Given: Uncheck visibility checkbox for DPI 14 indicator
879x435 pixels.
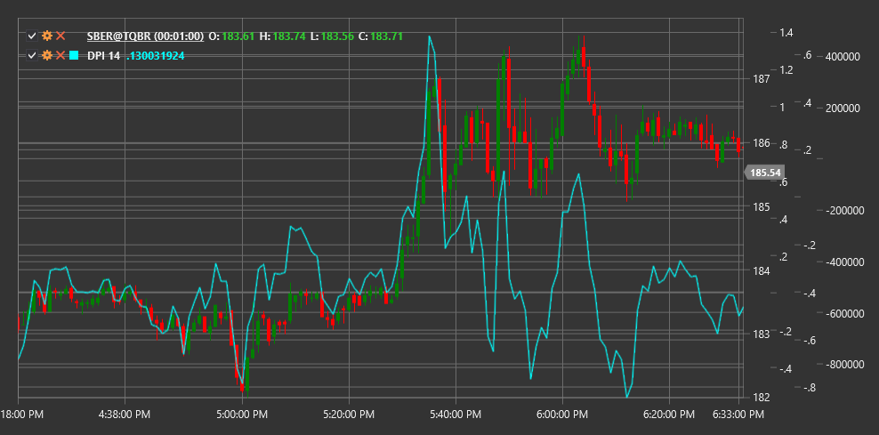Looking at the screenshot, I should pyautogui.click(x=32, y=55).
